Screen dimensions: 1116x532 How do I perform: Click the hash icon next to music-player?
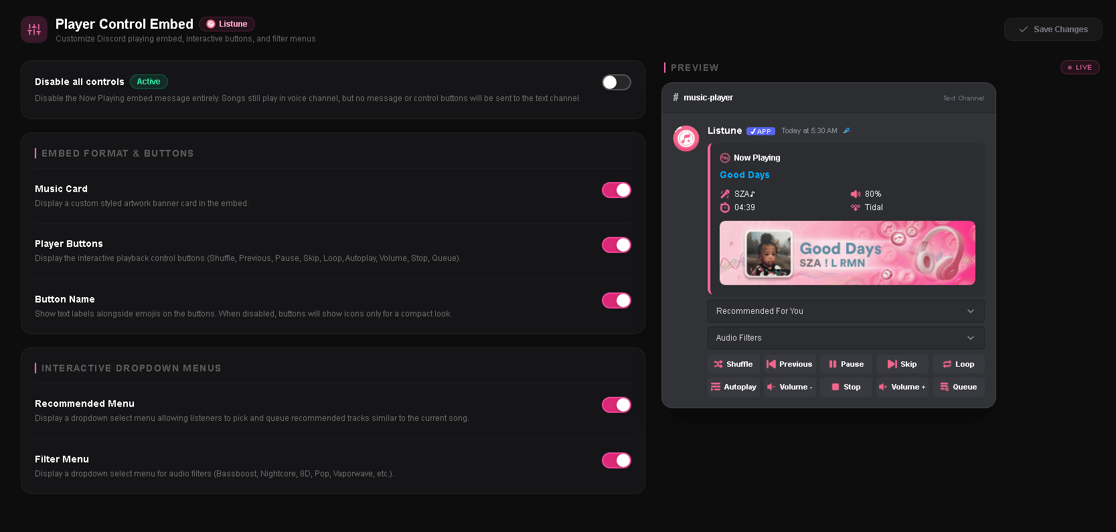(675, 97)
